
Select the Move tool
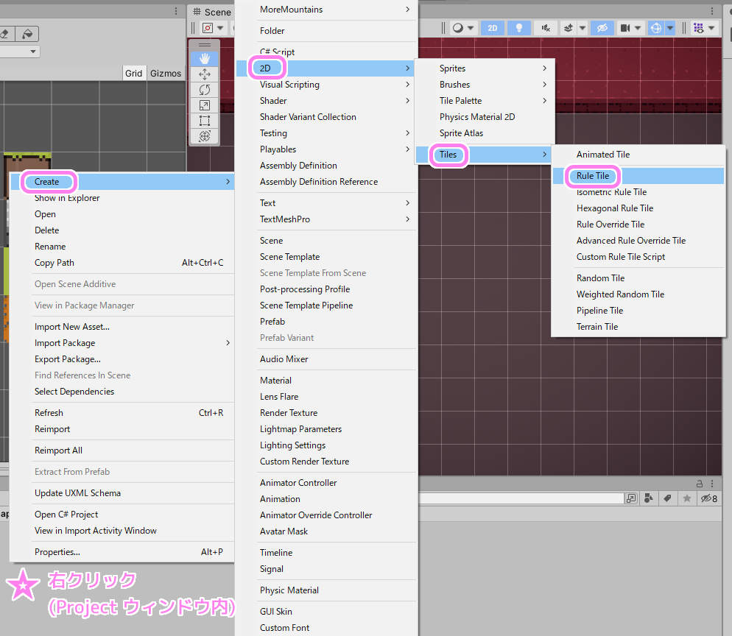coord(205,74)
